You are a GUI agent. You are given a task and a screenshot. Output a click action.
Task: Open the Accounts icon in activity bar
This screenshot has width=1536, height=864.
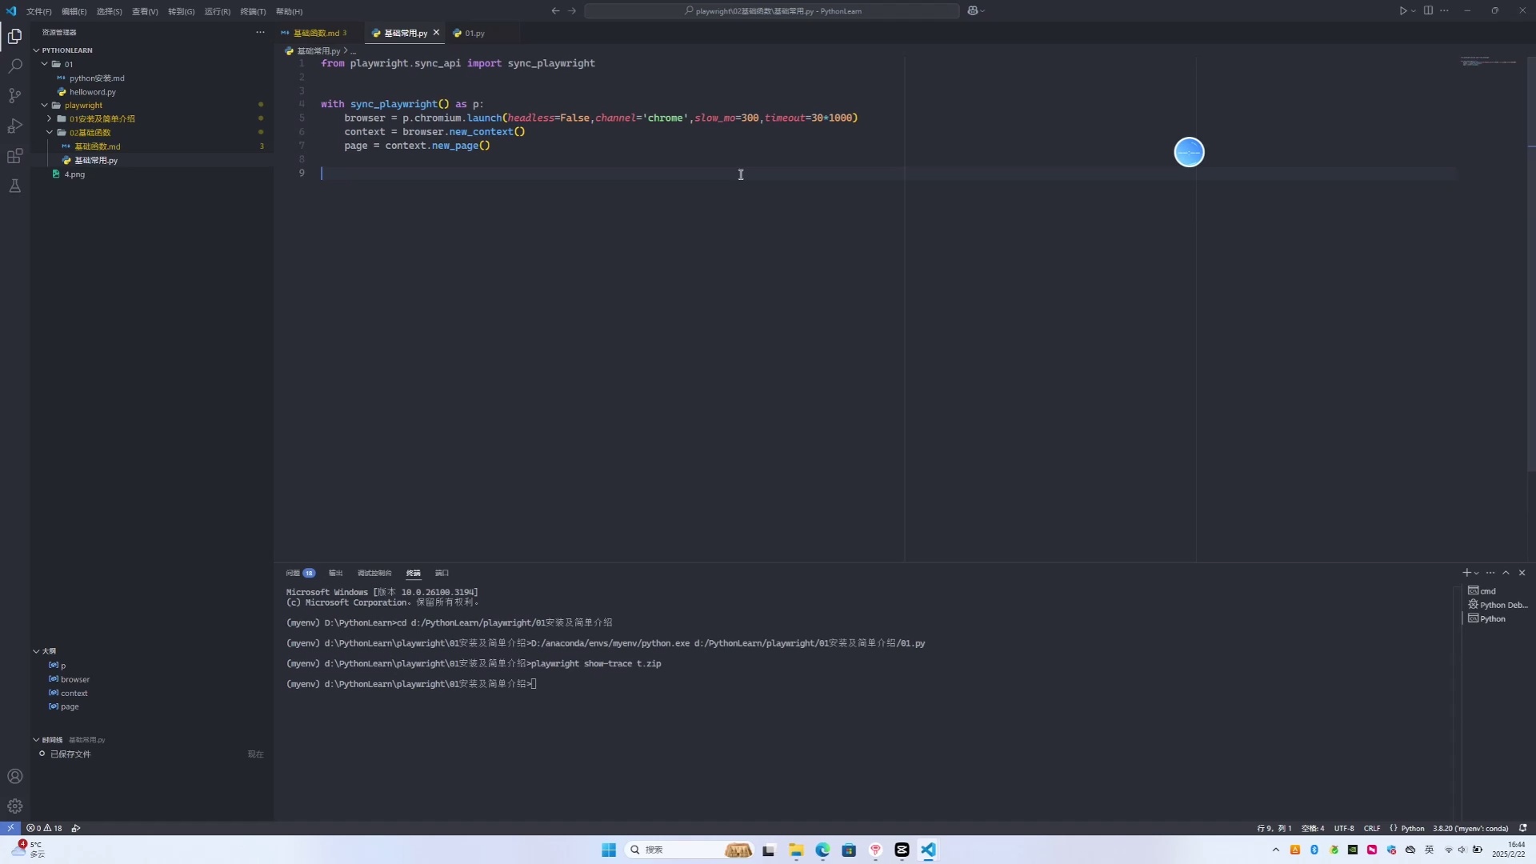pos(14,776)
